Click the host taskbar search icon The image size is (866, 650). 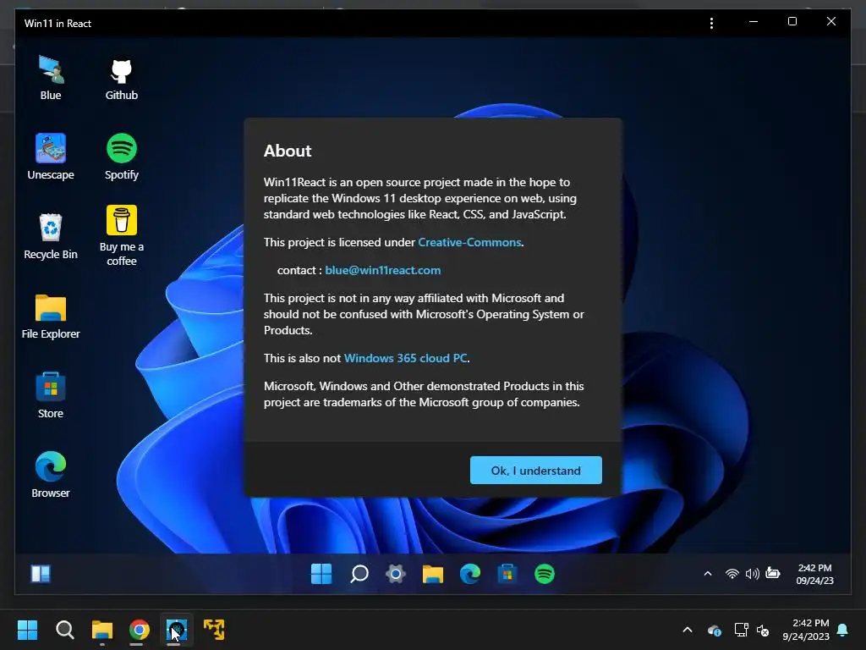[x=65, y=630]
